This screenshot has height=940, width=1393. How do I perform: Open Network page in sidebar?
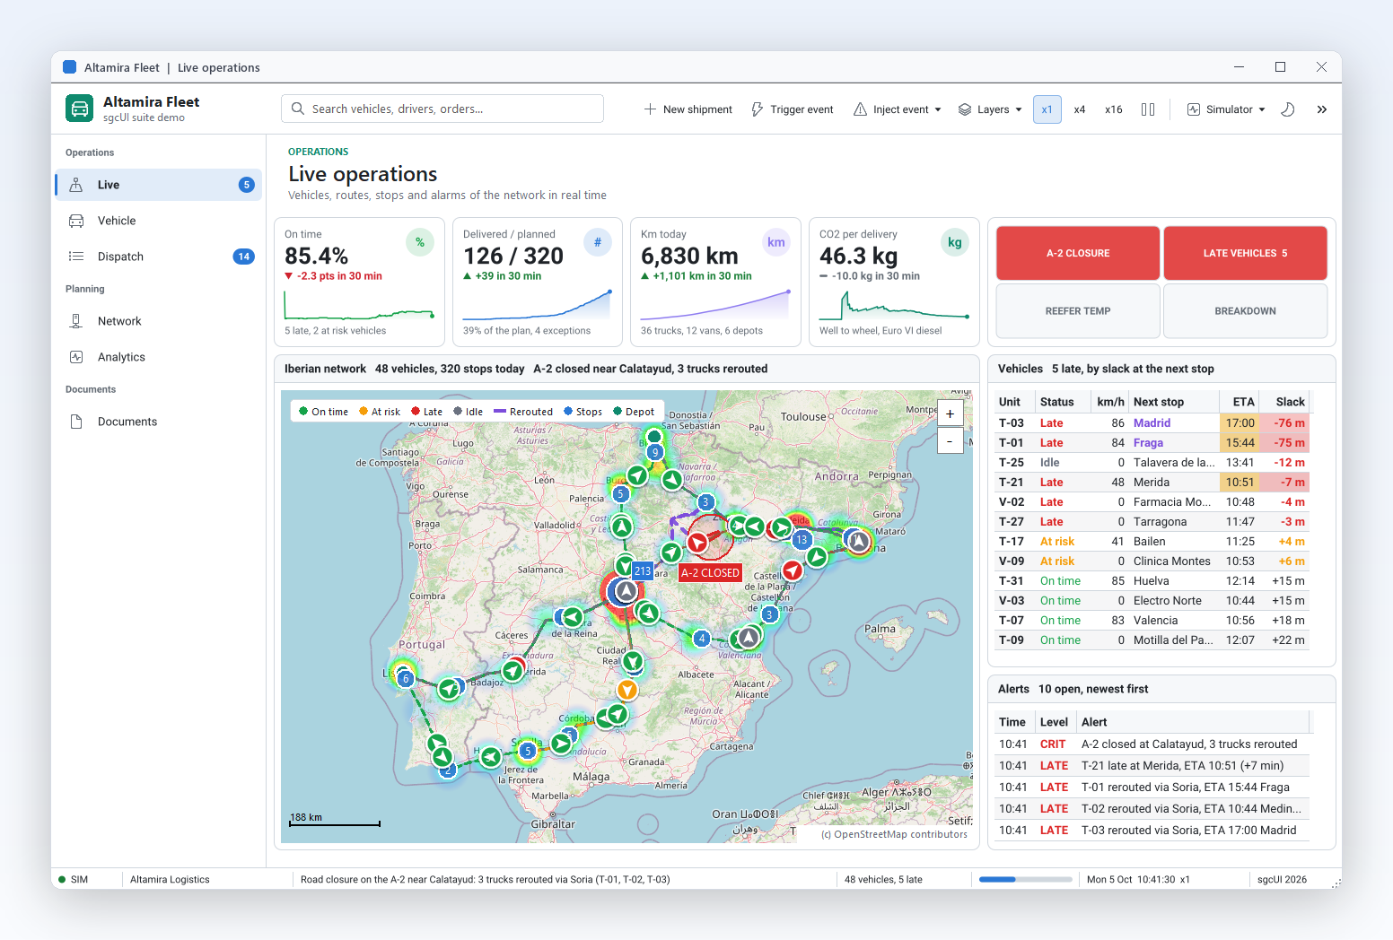click(x=159, y=321)
